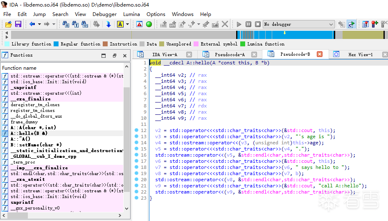The height and width of the screenshot is (221, 388).
Task: Close the IDA View-A tab
Action: (189, 55)
